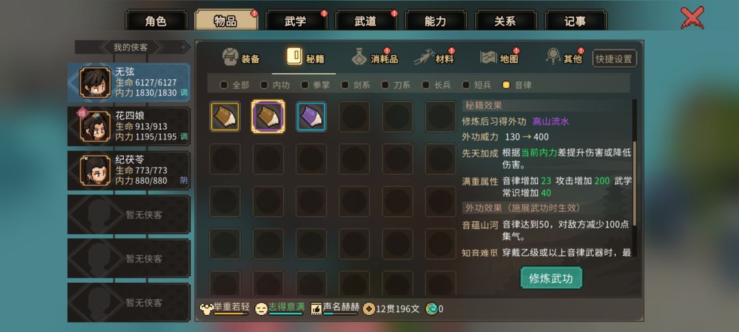Select the 音律 filter radio button

click(x=506, y=85)
